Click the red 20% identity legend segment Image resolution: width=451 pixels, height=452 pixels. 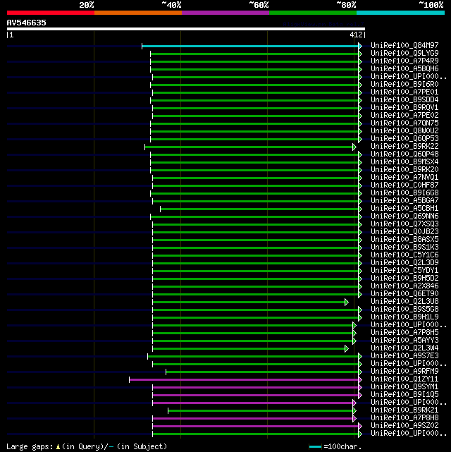click(x=51, y=13)
